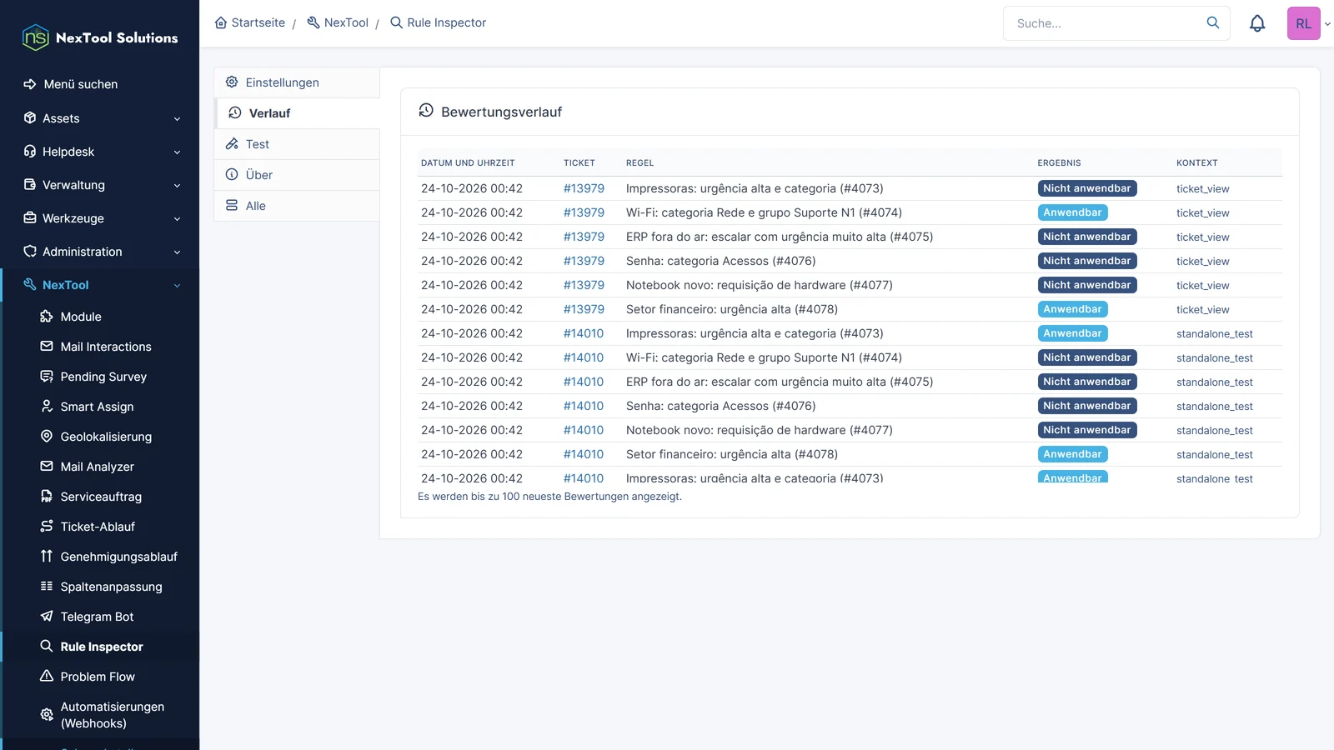Click the Mail Analyzer envelope icon
The height and width of the screenshot is (750, 1334).
click(x=47, y=467)
